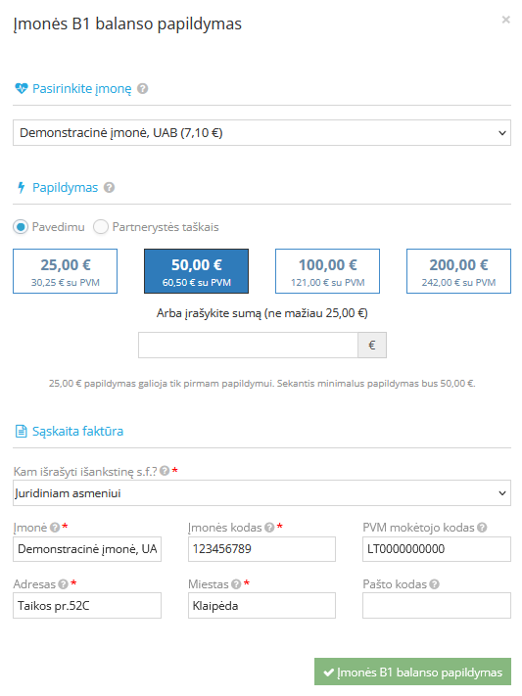
Task: Click help icon next to Papildymas heading
Action: [x=109, y=188]
